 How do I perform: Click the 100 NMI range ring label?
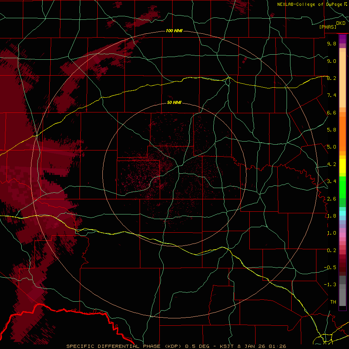174,31
